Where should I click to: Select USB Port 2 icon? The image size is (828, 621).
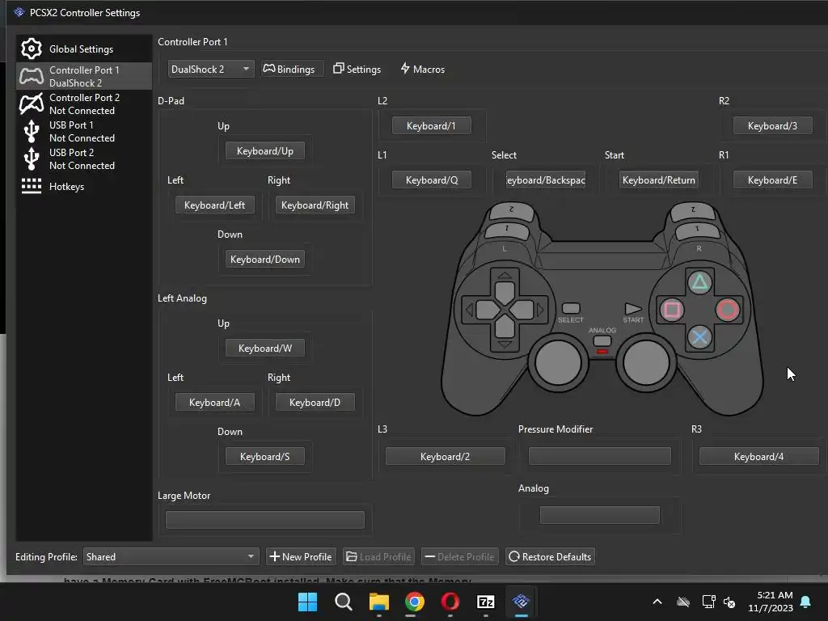32,158
